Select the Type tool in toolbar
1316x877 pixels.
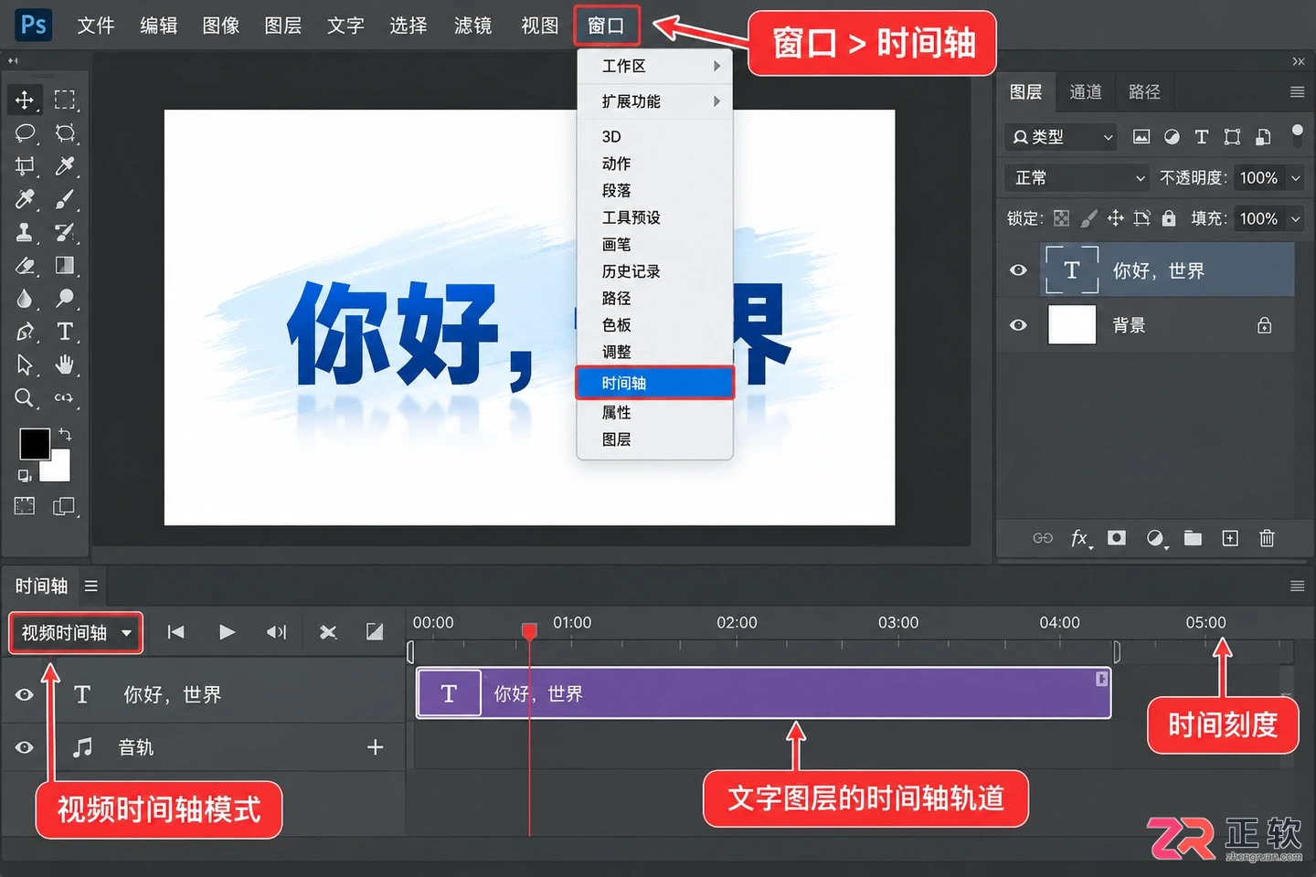64,332
